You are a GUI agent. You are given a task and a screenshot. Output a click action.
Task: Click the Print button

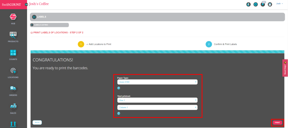(277, 123)
